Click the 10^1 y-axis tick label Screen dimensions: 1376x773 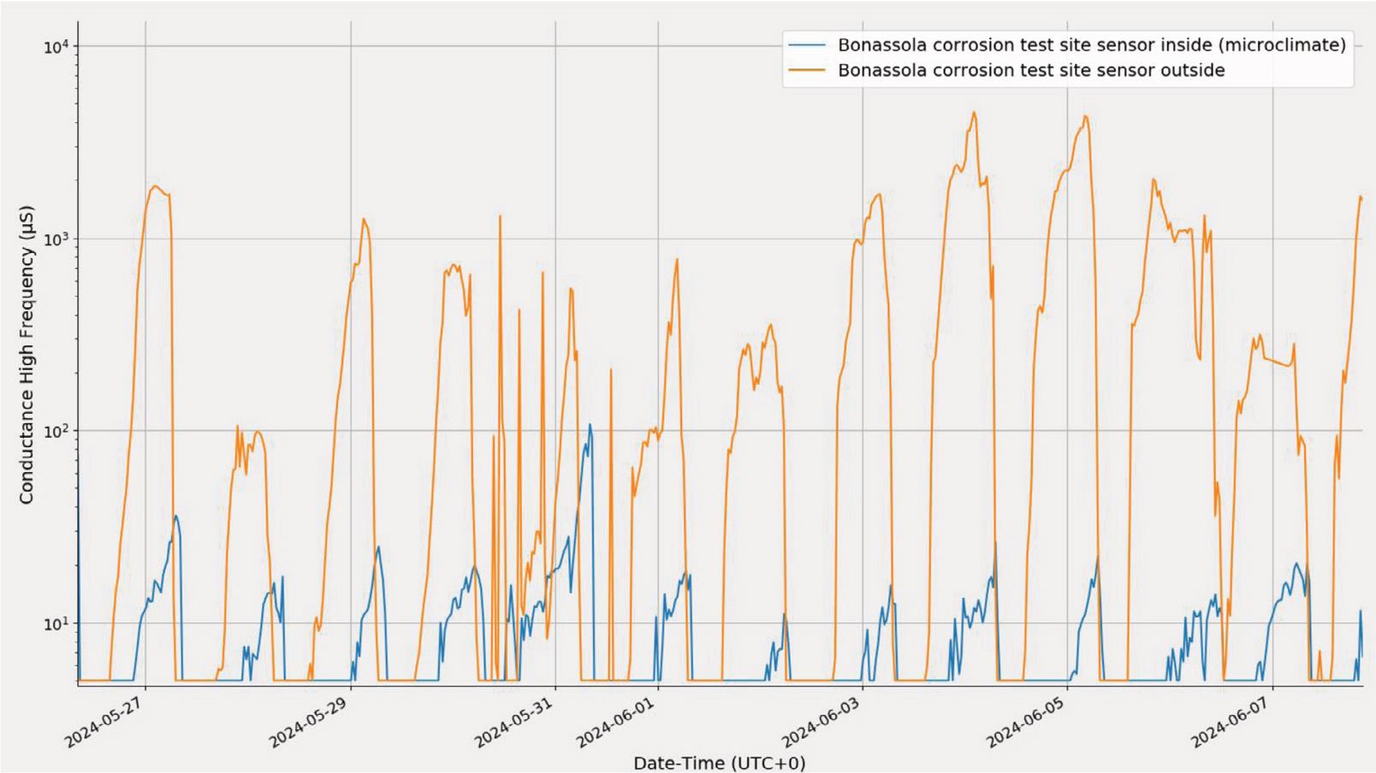60,623
